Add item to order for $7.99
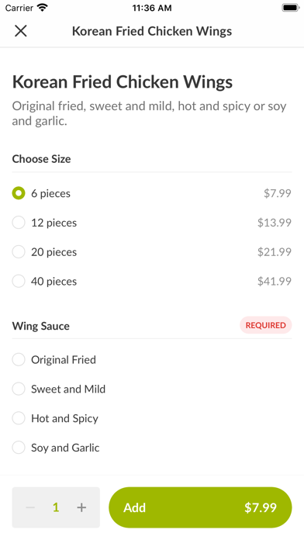Image resolution: width=304 pixels, height=540 pixels. click(x=200, y=507)
